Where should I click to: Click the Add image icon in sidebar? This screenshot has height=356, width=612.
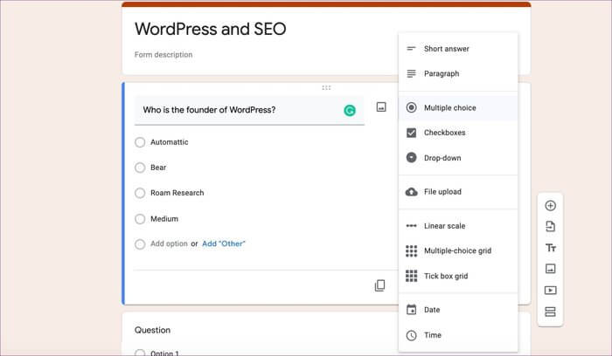tap(550, 270)
